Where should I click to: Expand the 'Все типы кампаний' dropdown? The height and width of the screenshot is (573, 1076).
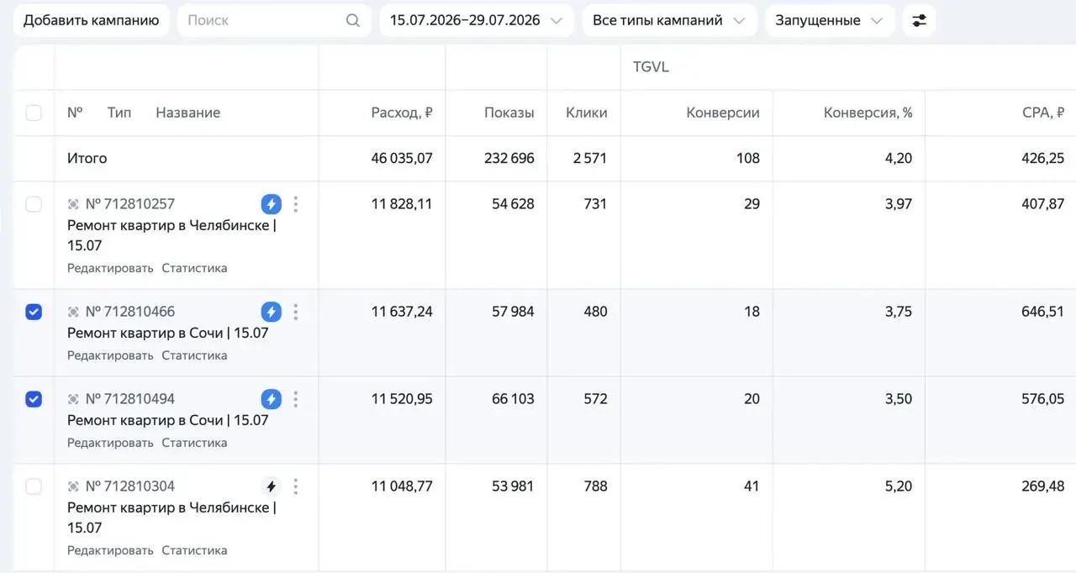pyautogui.click(x=669, y=20)
